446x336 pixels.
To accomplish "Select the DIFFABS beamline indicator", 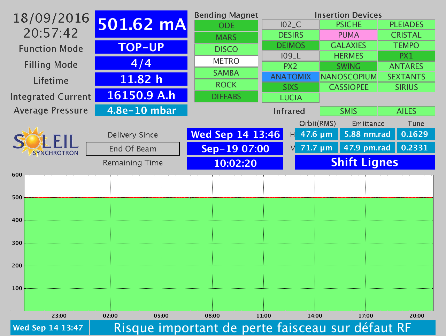I will pyautogui.click(x=226, y=97).
